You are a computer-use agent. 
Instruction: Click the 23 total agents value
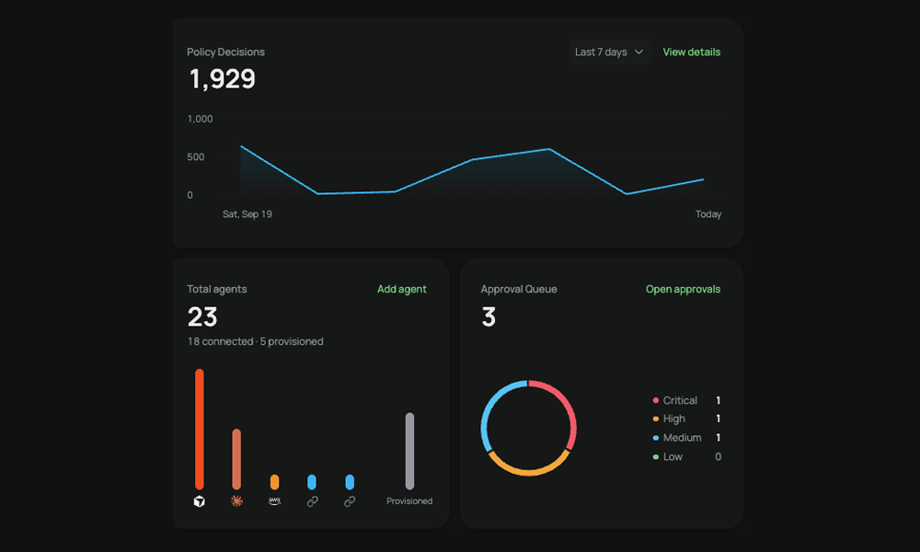click(x=202, y=317)
